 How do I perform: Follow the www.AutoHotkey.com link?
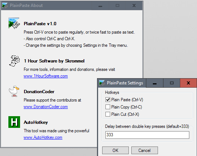(43, 137)
